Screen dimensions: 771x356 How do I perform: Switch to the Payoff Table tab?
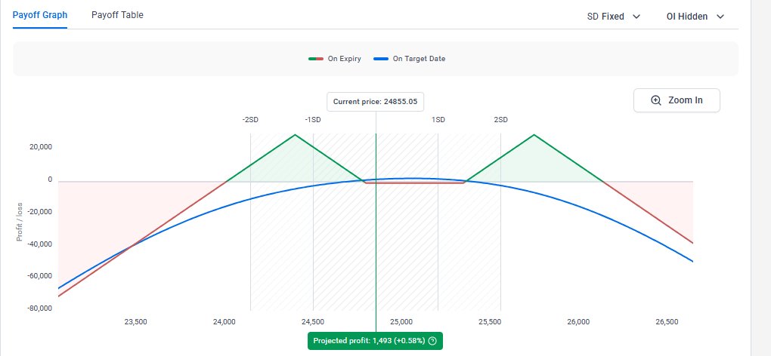pyautogui.click(x=117, y=15)
